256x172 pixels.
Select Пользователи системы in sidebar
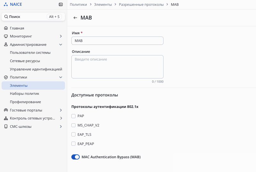coord(30,53)
